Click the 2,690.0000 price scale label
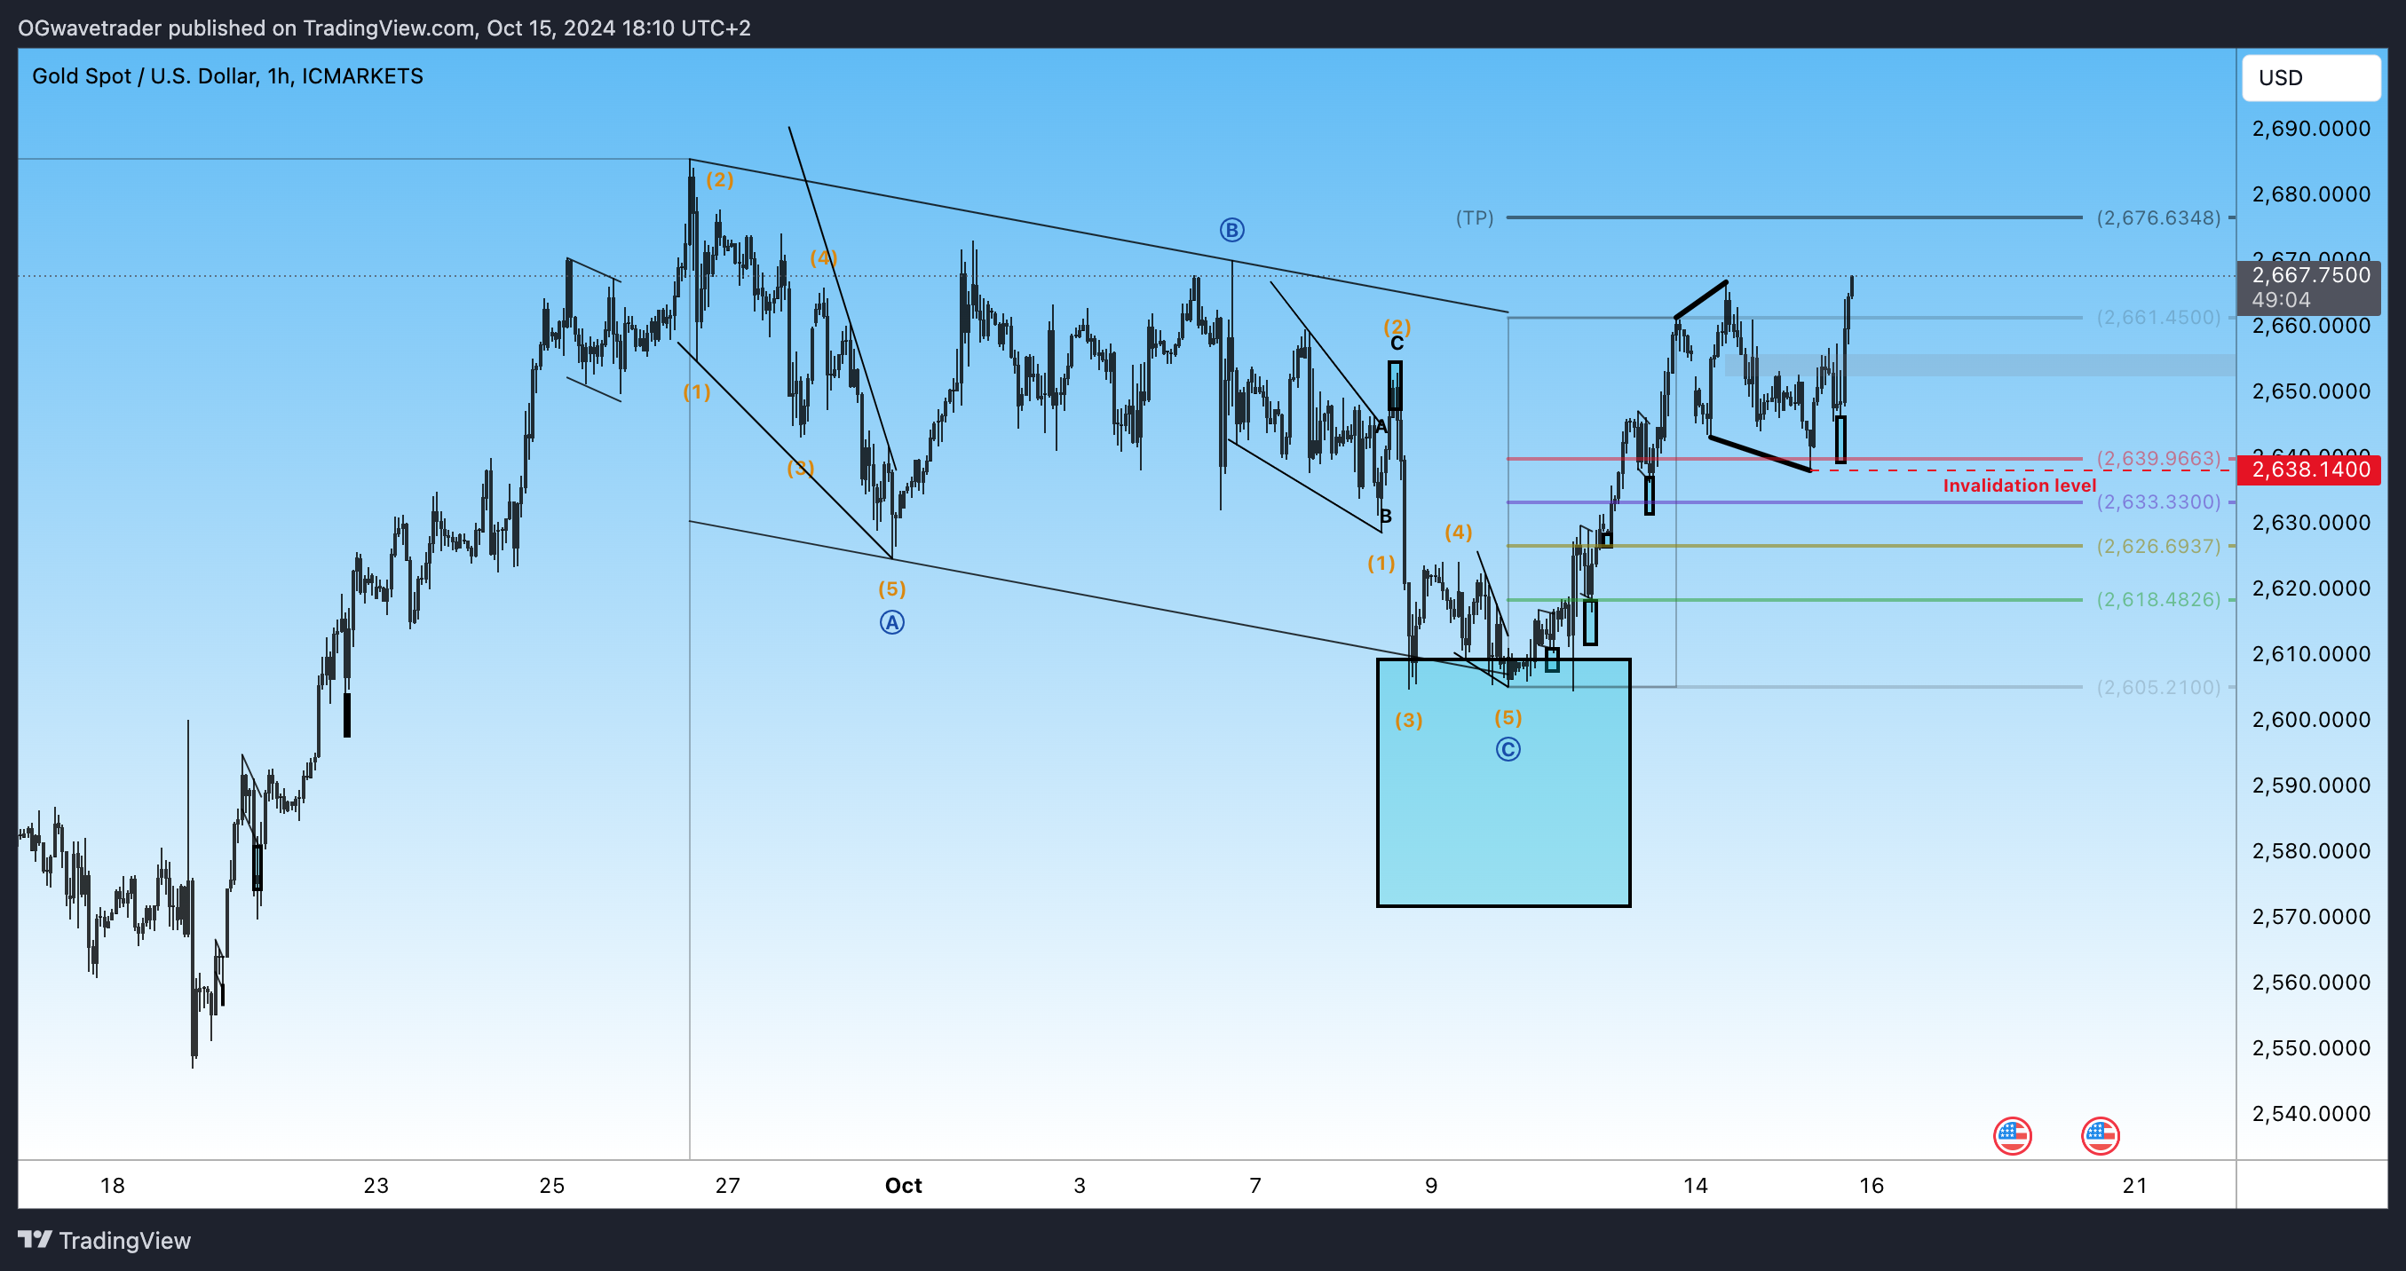 coord(2311,128)
